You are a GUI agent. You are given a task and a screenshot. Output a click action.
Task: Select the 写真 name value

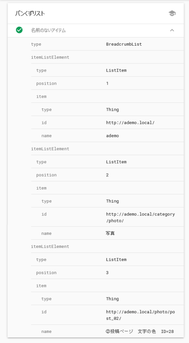[x=110, y=233]
